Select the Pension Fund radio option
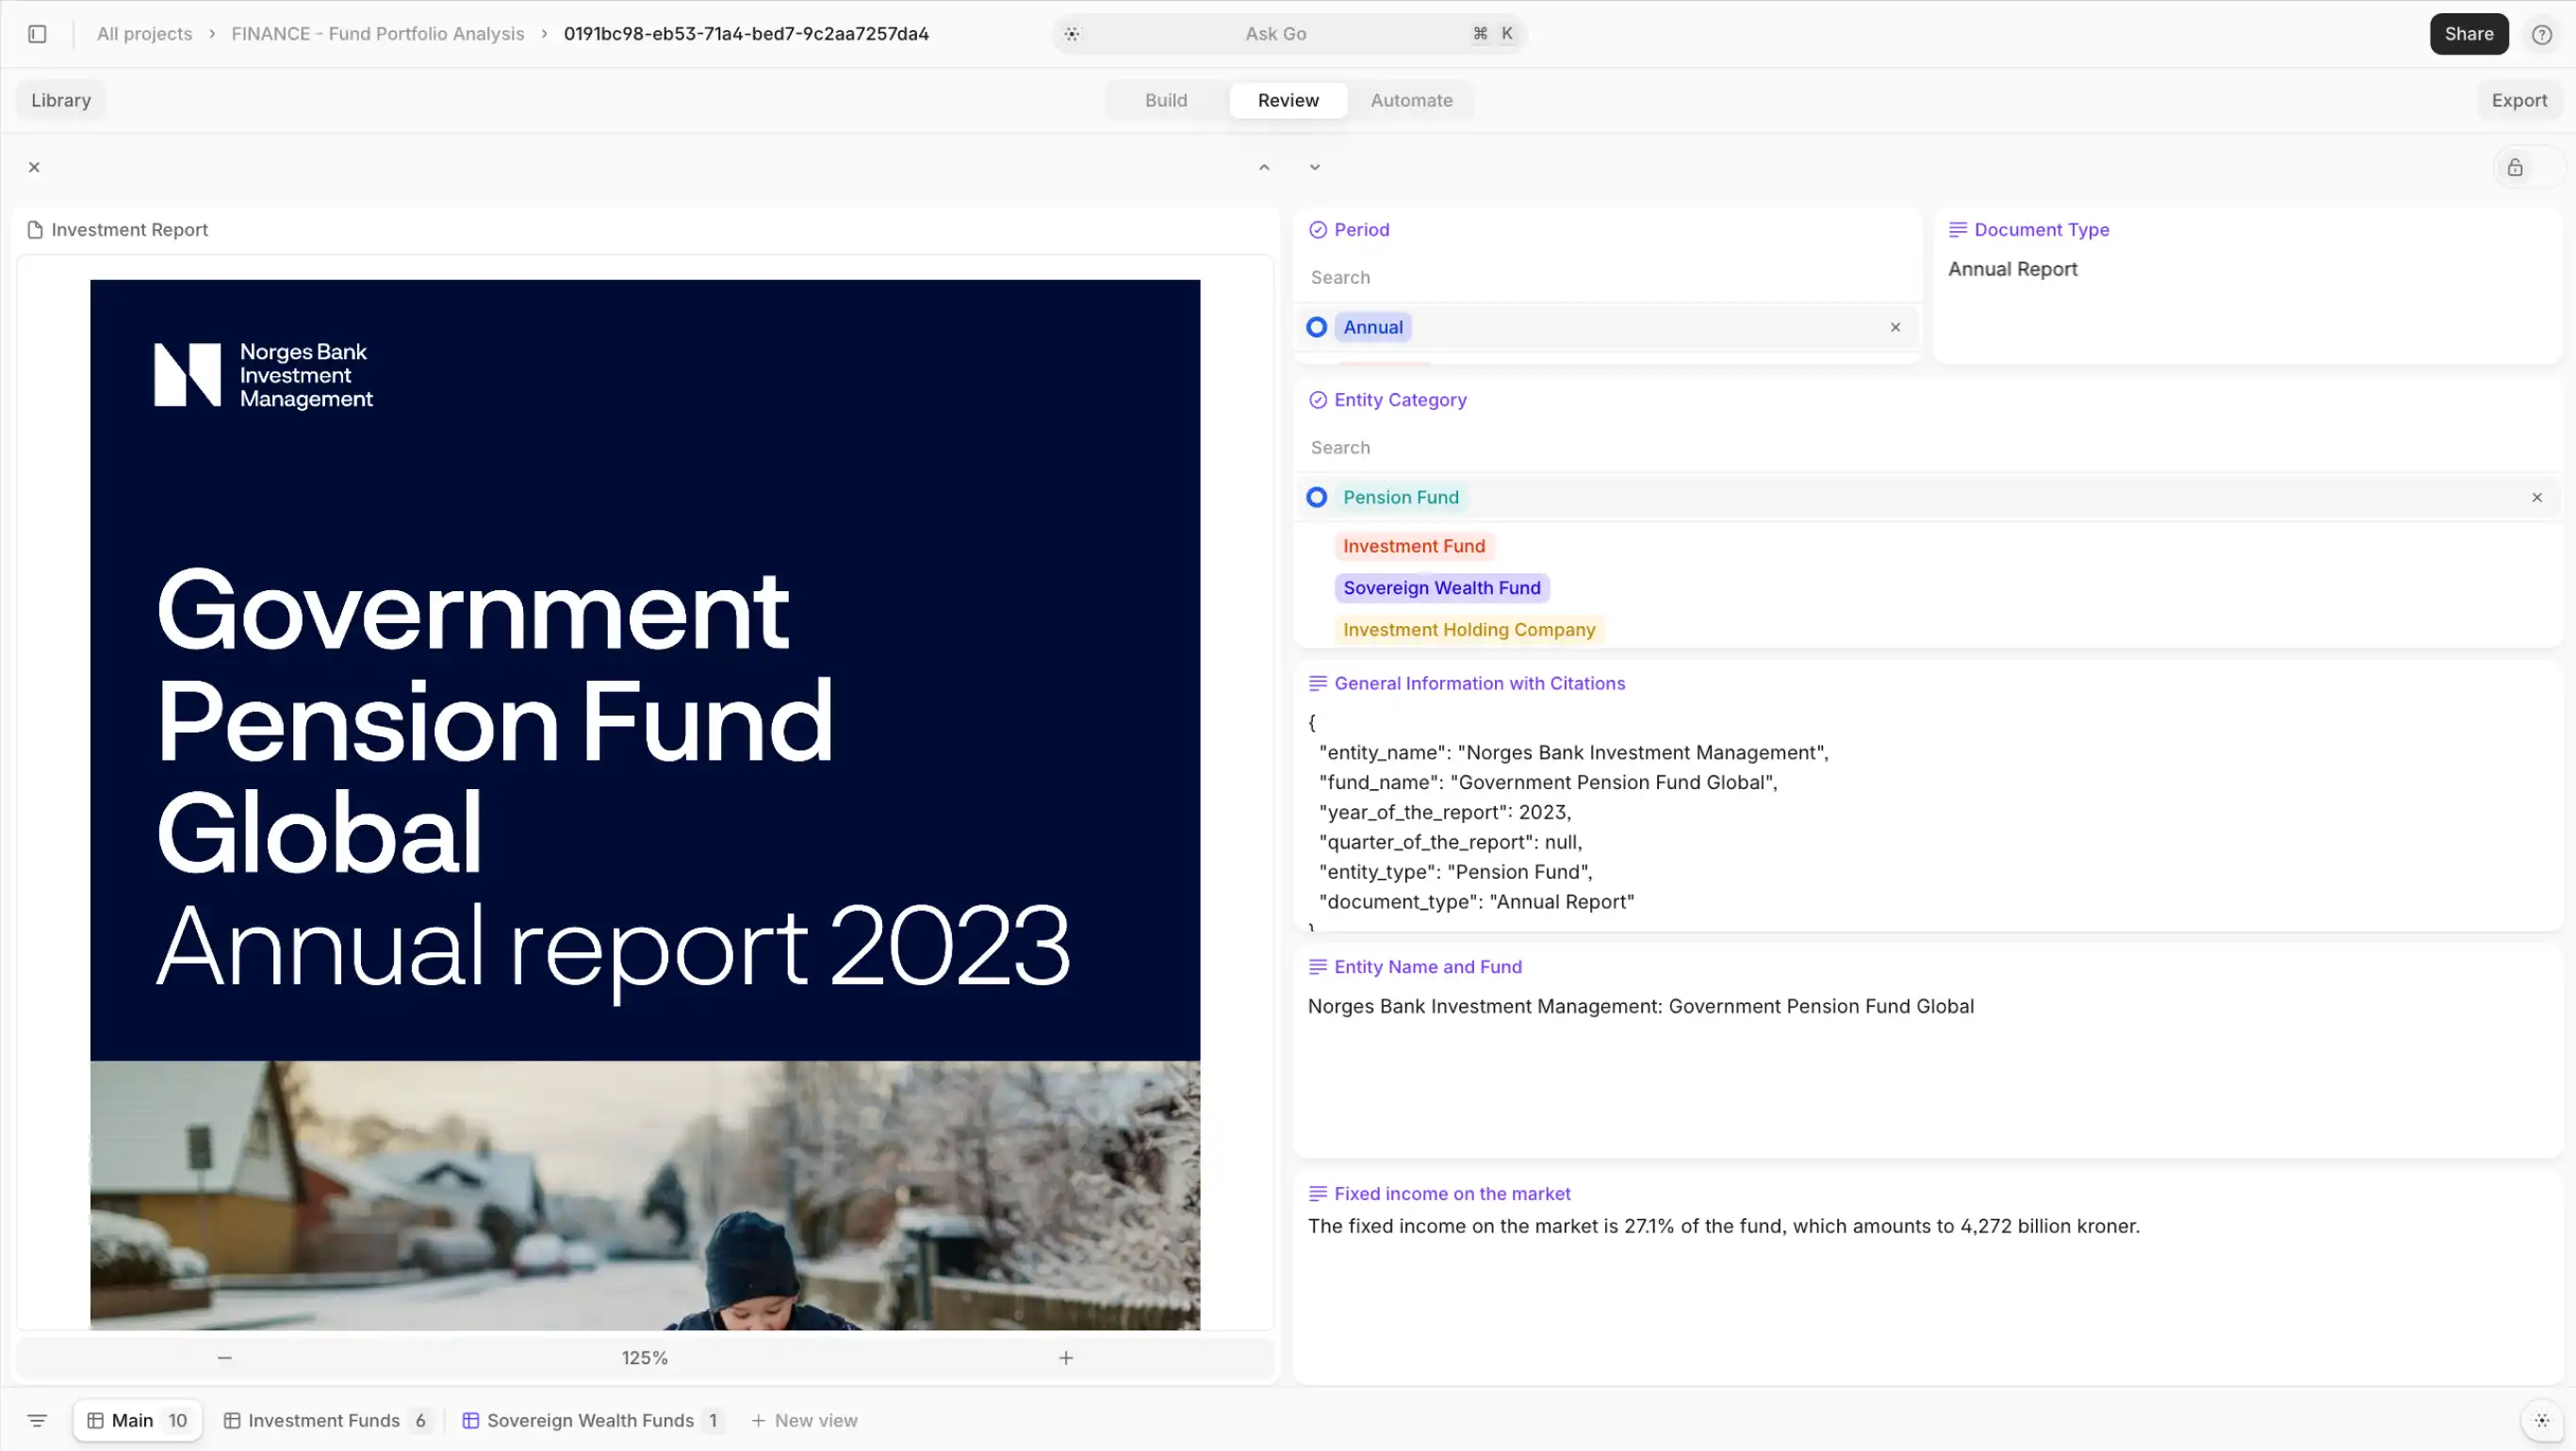Viewport: 2576px width, 1451px height. pos(1316,498)
